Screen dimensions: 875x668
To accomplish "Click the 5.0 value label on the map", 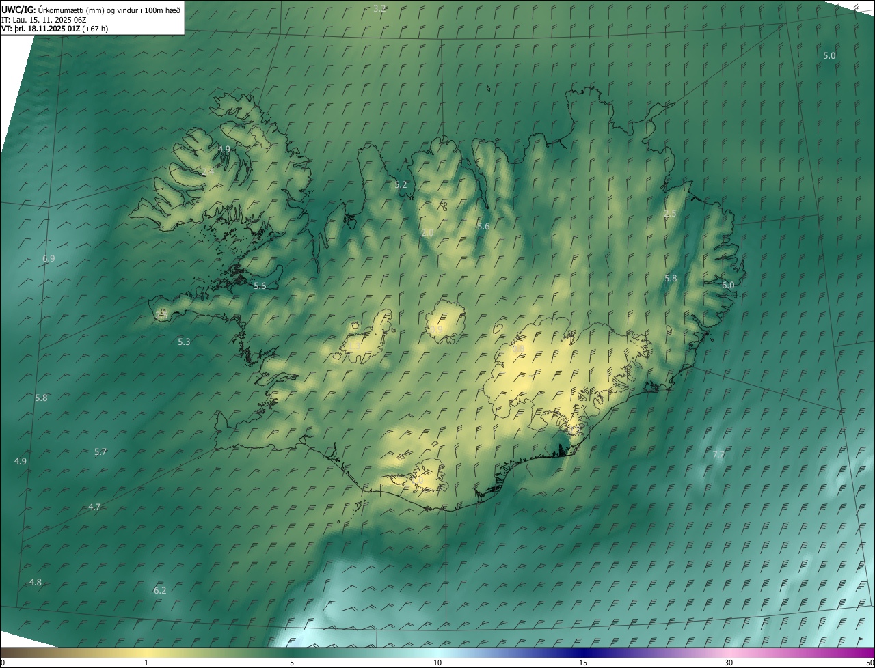I will point(829,55).
